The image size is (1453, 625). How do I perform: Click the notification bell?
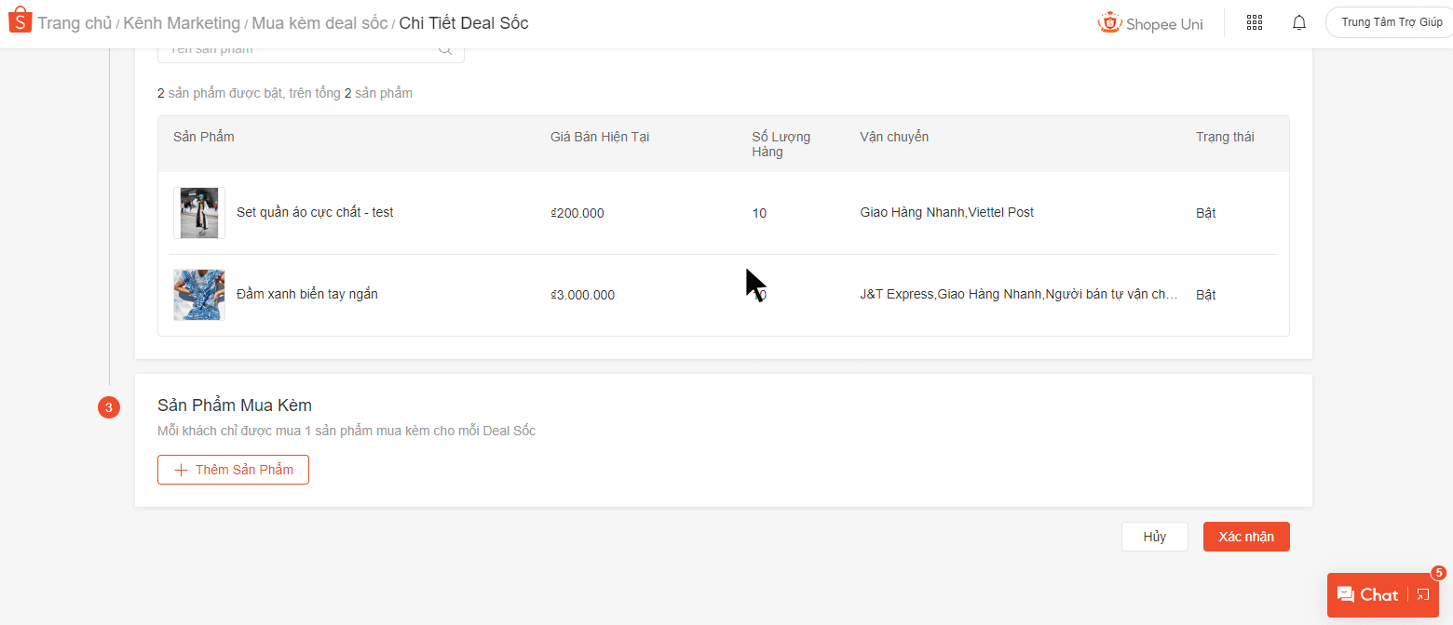1299,22
